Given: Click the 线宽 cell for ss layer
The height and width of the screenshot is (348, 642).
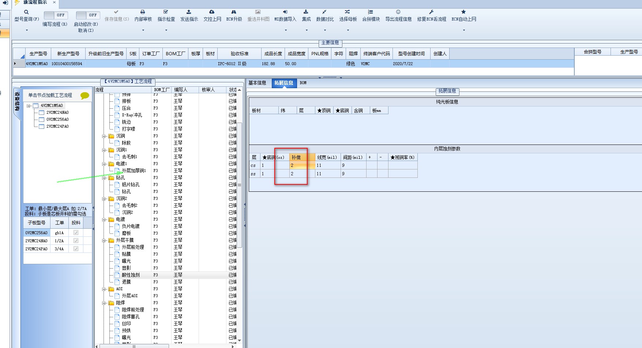Looking at the screenshot, I should 328,174.
